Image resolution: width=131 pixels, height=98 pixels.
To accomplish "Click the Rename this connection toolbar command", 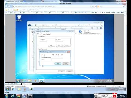I will (77, 28).
